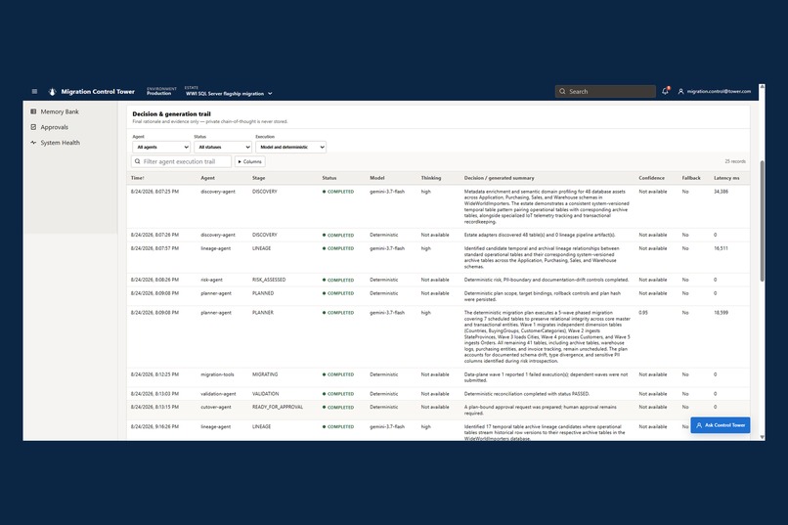The width and height of the screenshot is (788, 525).
Task: Click the scrollbar up arrow
Action: pos(762,87)
